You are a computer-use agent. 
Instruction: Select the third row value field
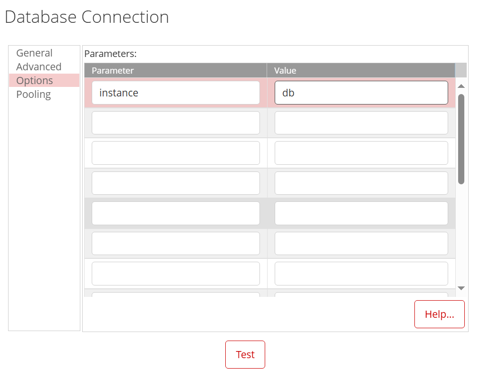coord(361,152)
